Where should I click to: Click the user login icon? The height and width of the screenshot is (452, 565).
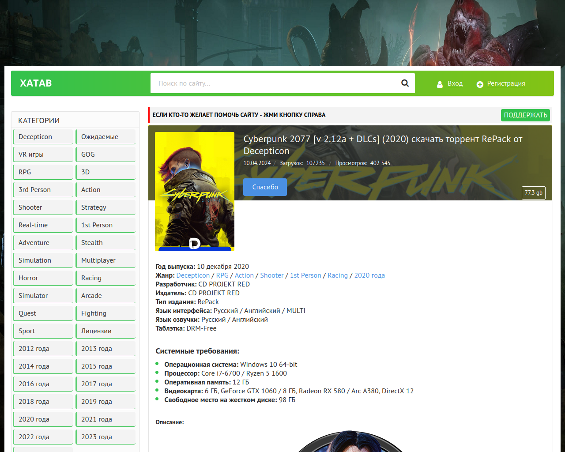[440, 84]
